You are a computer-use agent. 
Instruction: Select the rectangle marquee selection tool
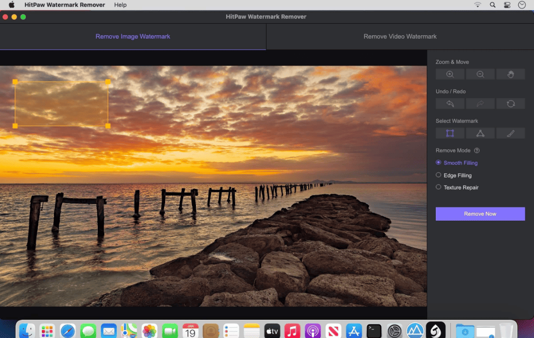pyautogui.click(x=450, y=133)
